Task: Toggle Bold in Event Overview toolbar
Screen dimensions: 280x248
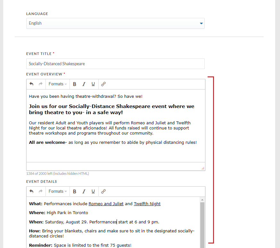Action: pos(75,84)
